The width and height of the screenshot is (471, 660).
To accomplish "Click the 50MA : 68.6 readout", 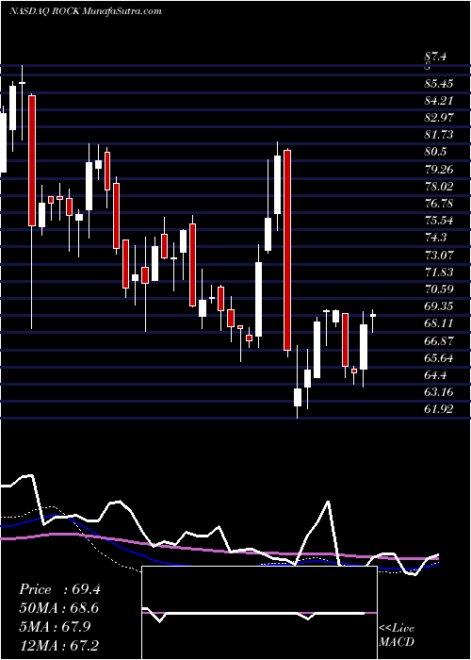I will [59, 608].
